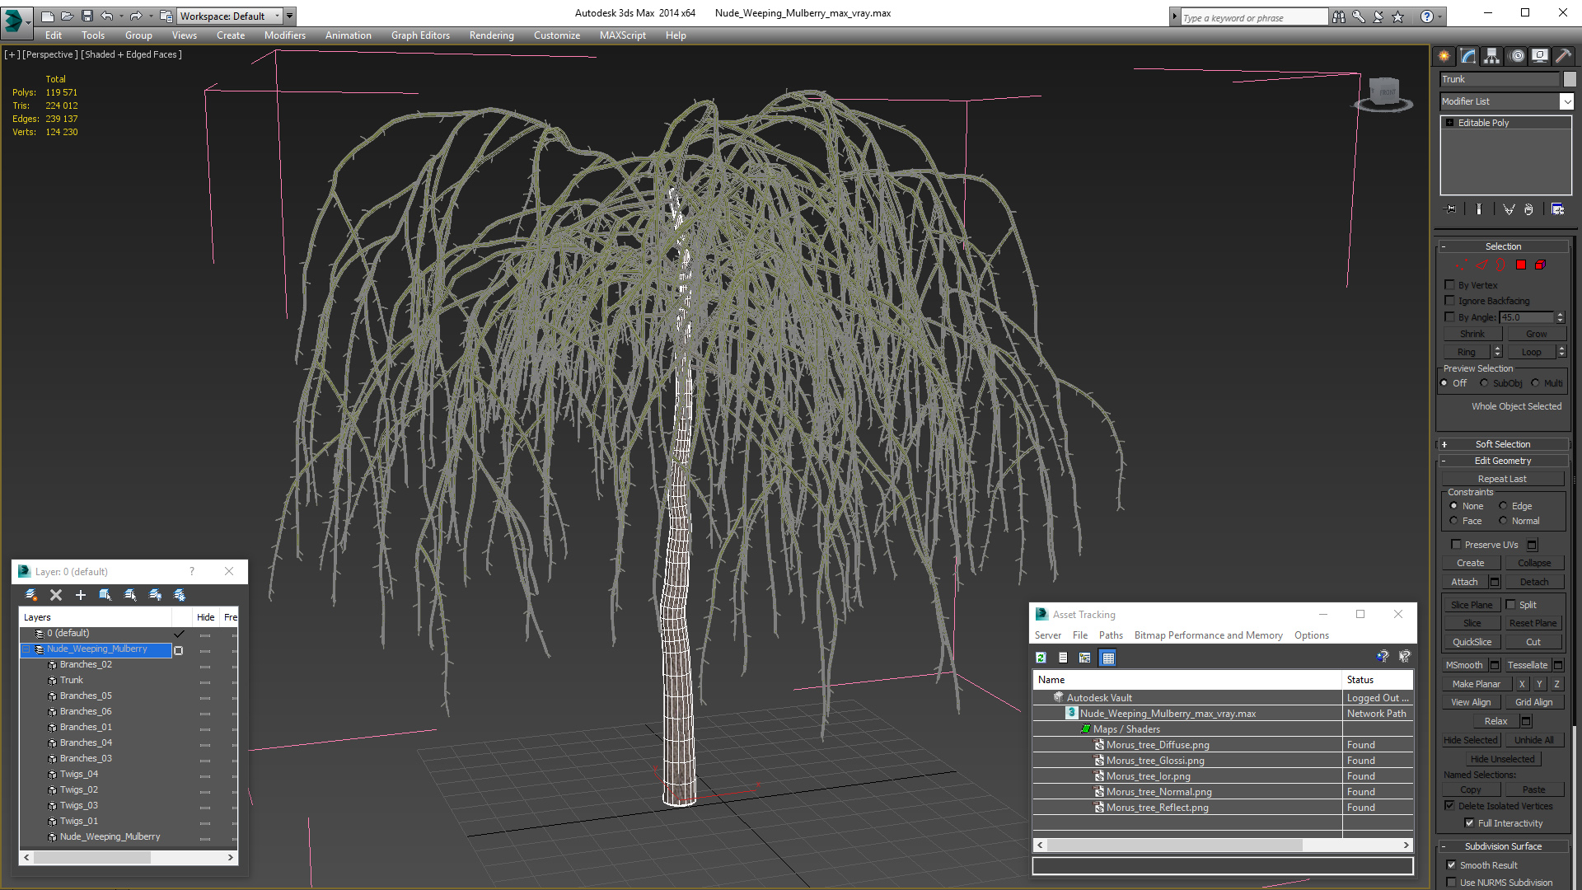Collapse Nude_Weeping_Mulberry layer tree
This screenshot has height=890, width=1582.
tap(26, 649)
